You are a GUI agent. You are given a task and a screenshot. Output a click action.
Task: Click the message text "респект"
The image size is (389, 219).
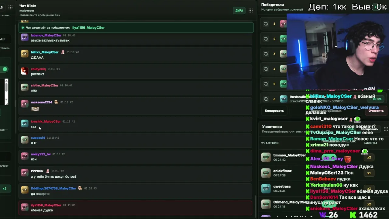point(37,74)
